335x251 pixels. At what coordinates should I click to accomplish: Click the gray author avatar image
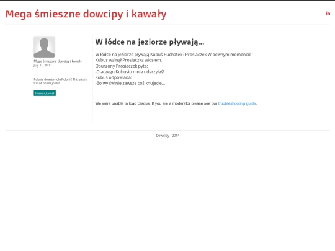tap(44, 47)
